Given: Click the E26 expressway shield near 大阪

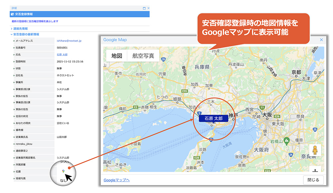Looking at the screenshot, I should tap(277, 116).
